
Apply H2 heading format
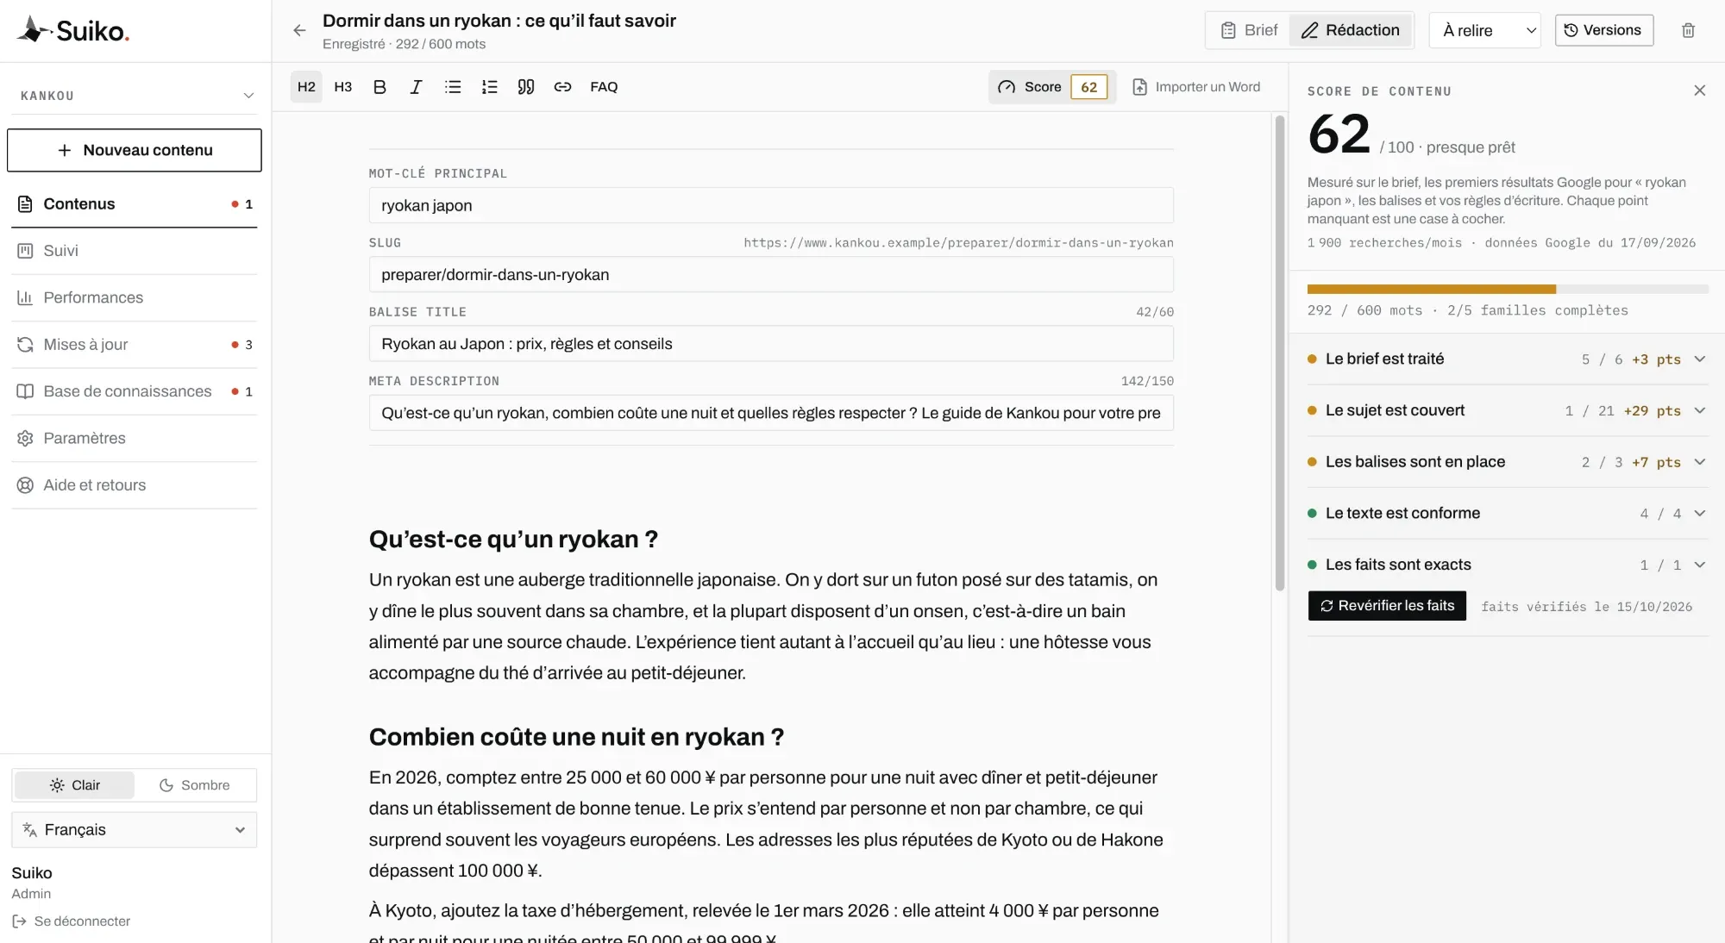point(306,87)
